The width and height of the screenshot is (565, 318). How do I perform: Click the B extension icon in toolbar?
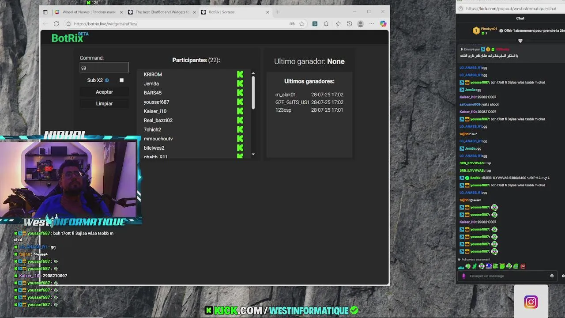click(315, 24)
